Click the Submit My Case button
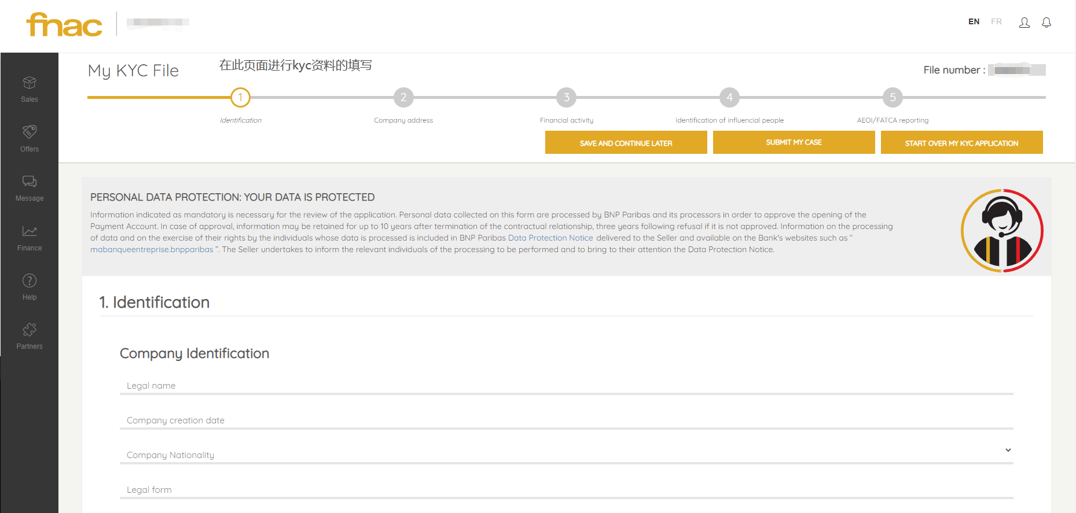This screenshot has height=513, width=1076. click(x=794, y=142)
